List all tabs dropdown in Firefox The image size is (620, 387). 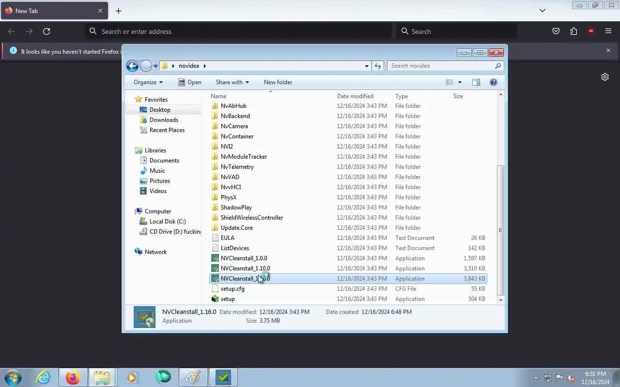[x=542, y=11]
